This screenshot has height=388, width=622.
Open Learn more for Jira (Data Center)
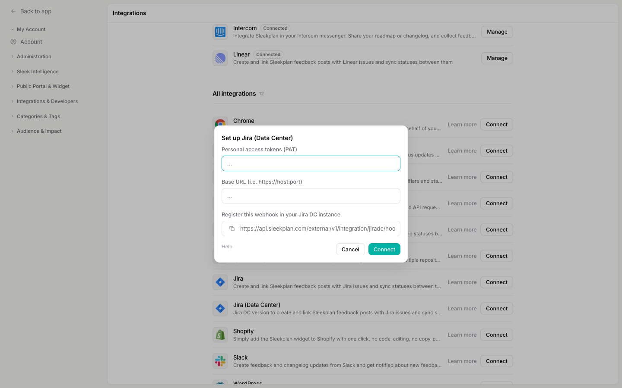tap(462, 309)
